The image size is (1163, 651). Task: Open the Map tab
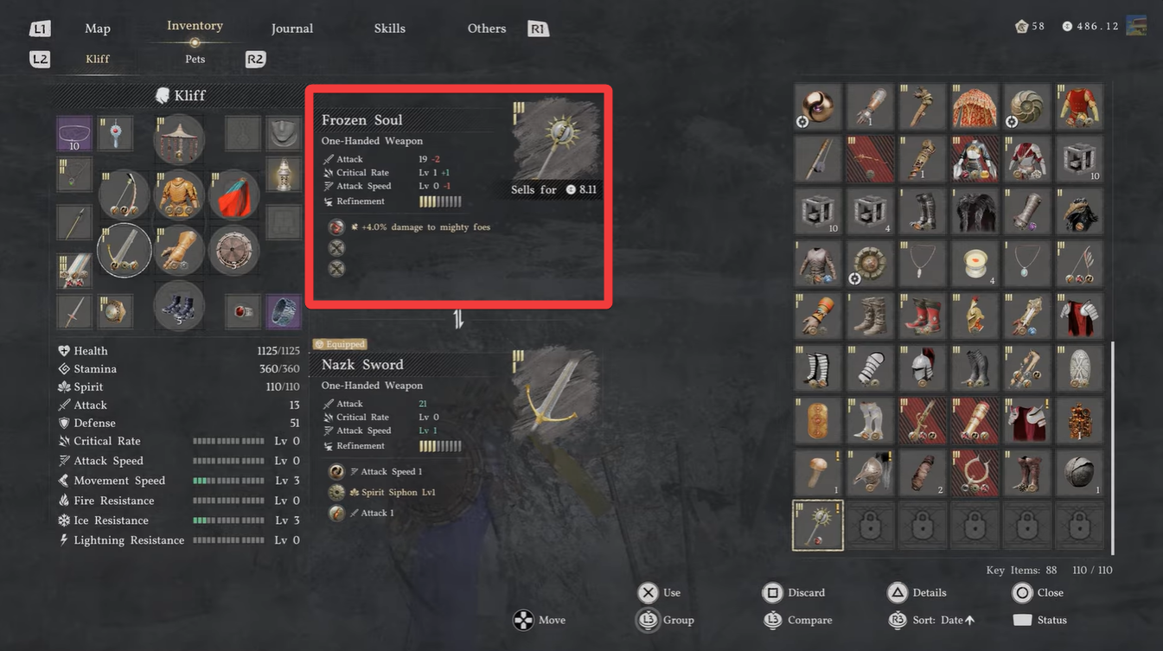click(98, 29)
